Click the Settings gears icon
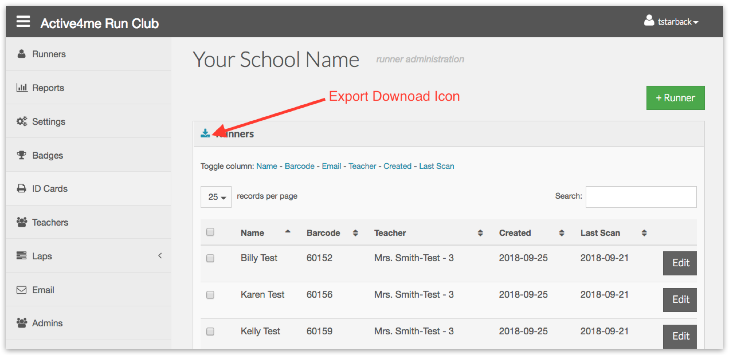Viewport: 729px width, 355px height. [x=22, y=121]
